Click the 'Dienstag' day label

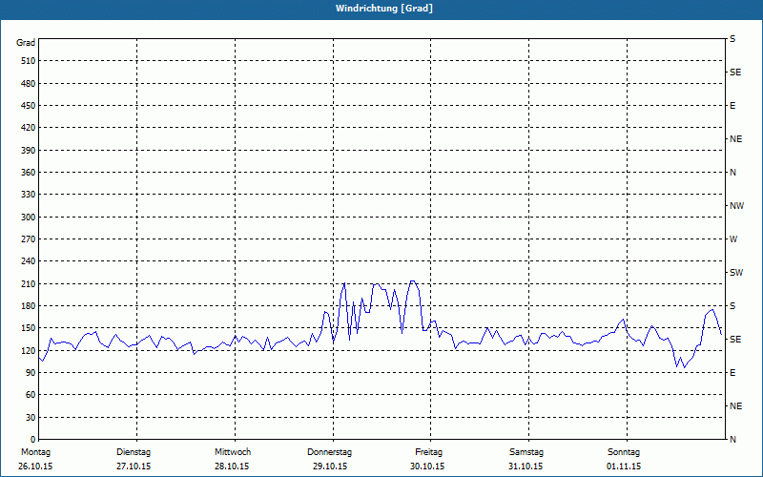tap(134, 452)
